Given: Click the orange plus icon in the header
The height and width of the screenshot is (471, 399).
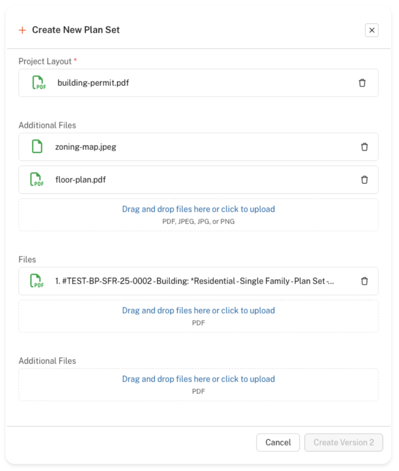Looking at the screenshot, I should click(22, 30).
